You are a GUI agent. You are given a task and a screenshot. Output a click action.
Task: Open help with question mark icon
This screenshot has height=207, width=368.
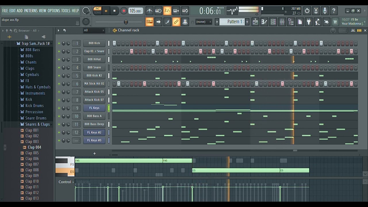click(x=334, y=11)
